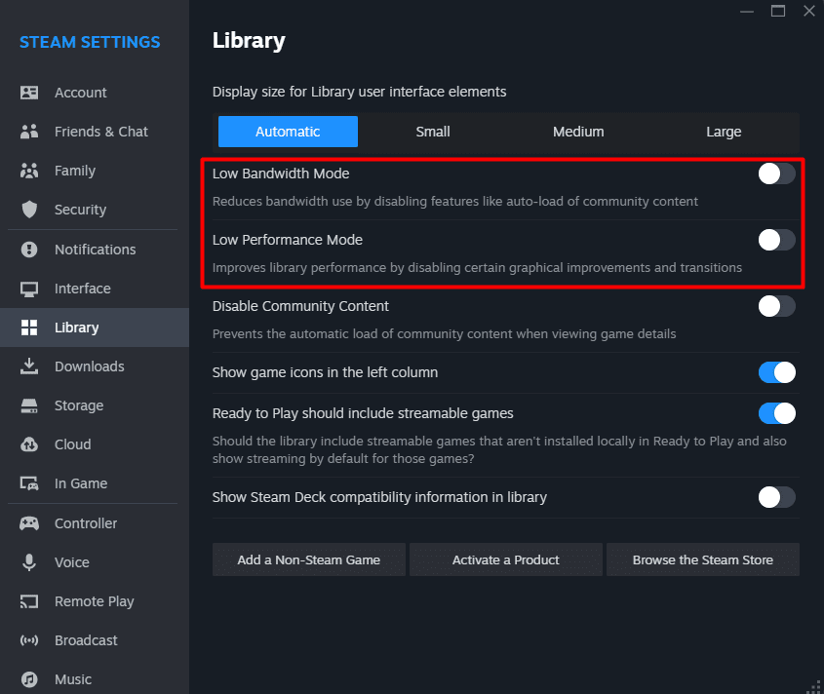Go to the Interface settings section
824x694 pixels.
30,289
